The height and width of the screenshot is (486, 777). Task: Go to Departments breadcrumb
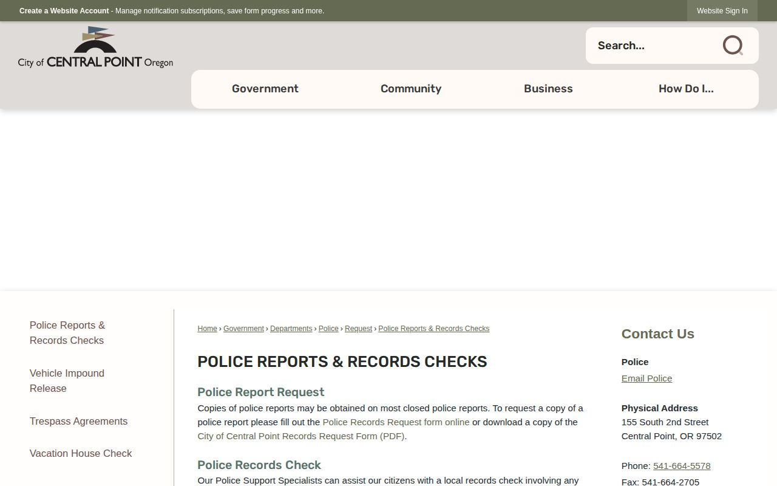(291, 329)
